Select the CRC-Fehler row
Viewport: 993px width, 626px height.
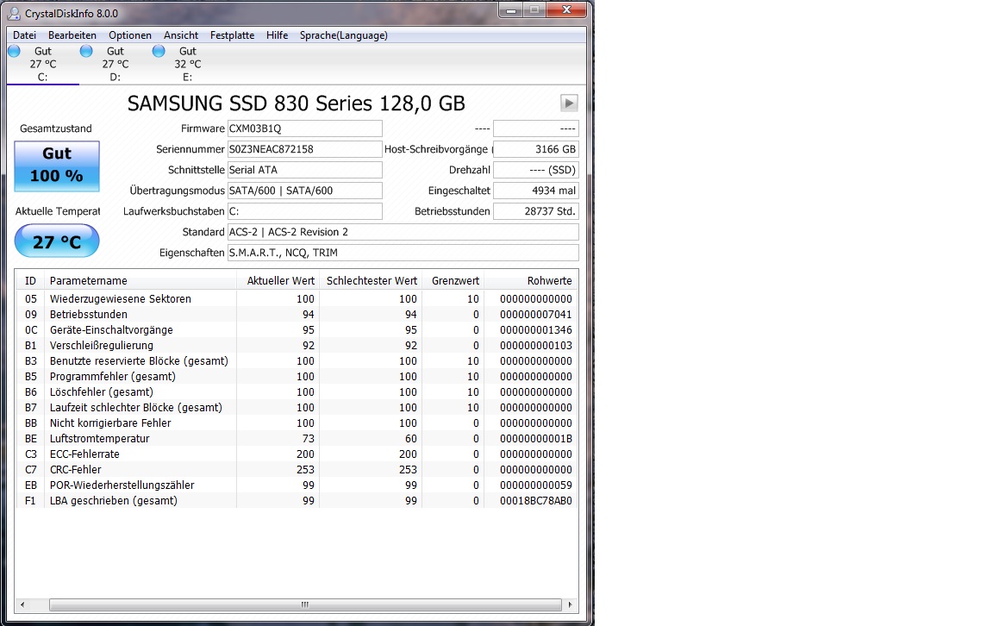coord(297,469)
